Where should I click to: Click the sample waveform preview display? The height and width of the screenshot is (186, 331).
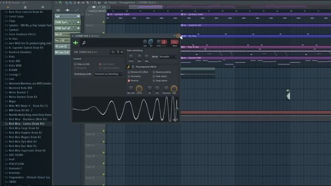(126, 109)
